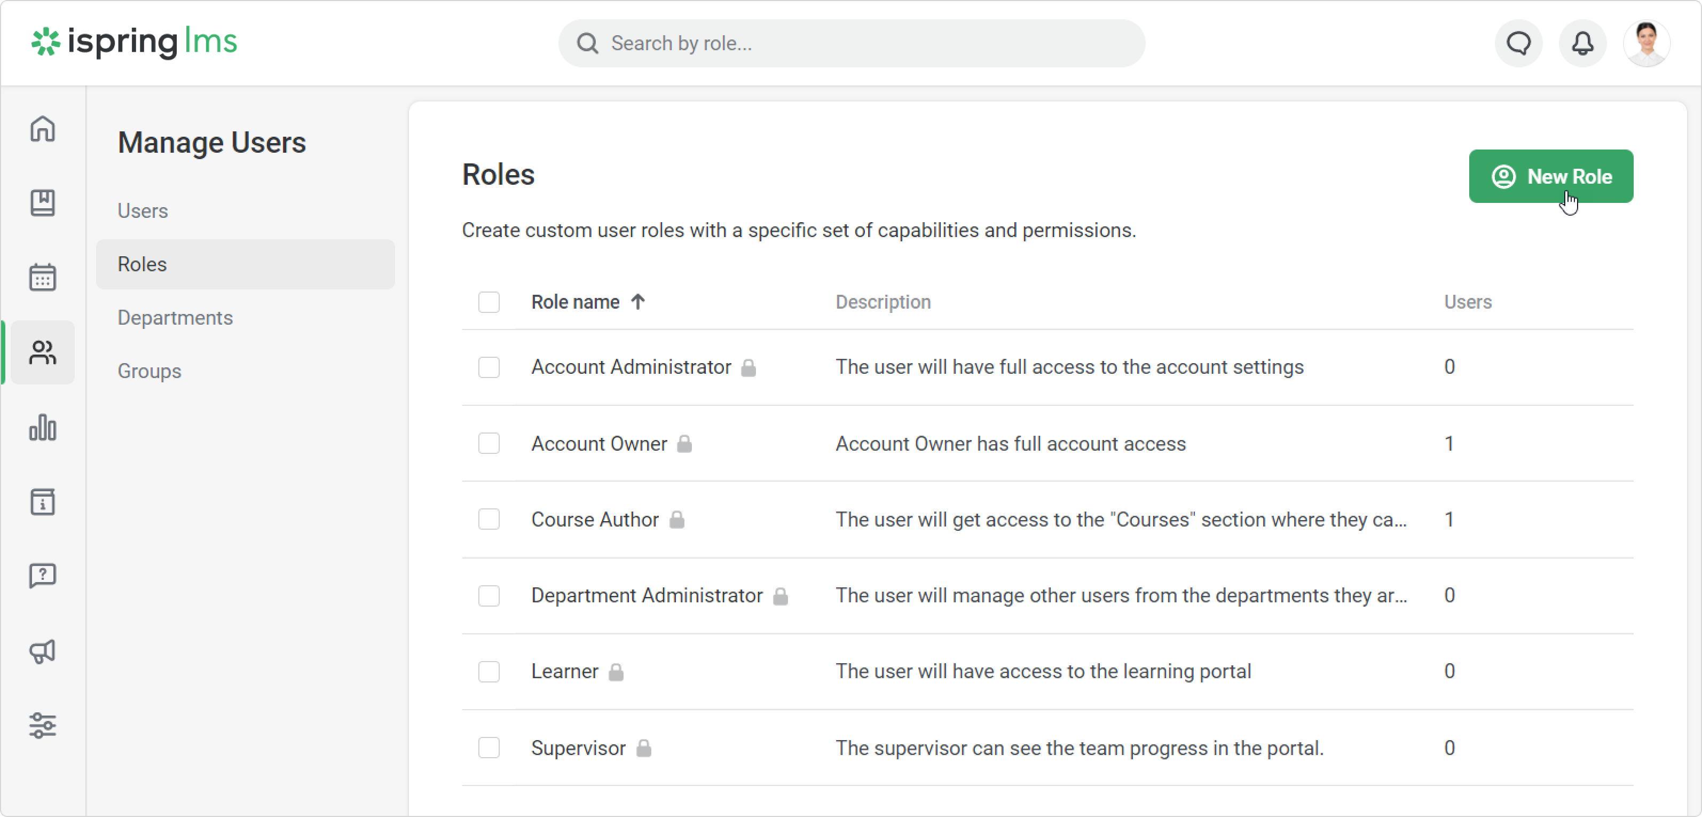Open the Home icon in sidebar
1702x817 pixels.
pos(42,128)
